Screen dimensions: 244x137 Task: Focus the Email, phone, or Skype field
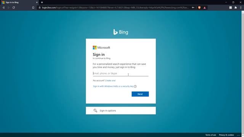tap(120, 73)
